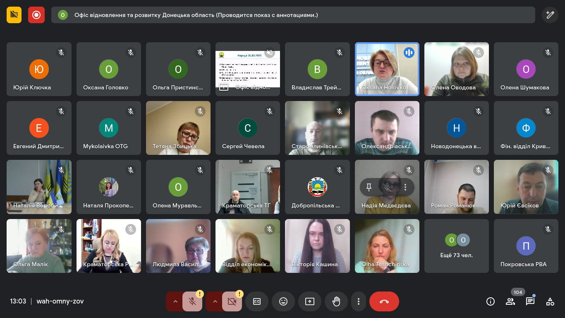Viewport: 565px width, 318px height.
Task: Click the red recording indicator icon
Action: point(36,15)
